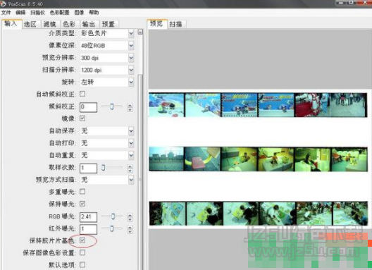Click the RGB曝光 slider handle
Image resolution: width=372 pixels, height=270 pixels.
[x=113, y=216]
